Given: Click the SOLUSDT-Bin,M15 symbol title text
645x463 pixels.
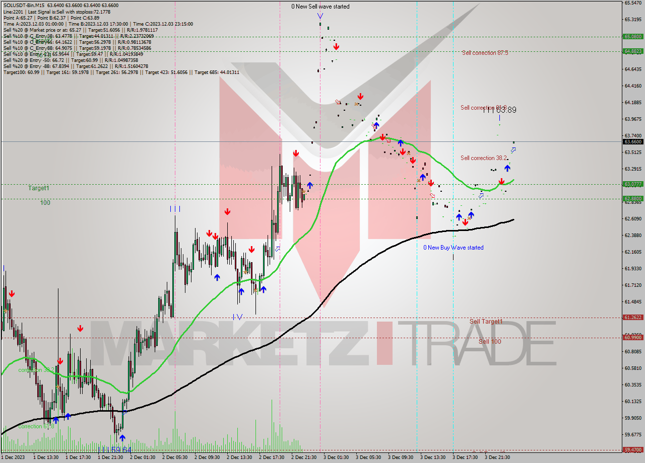Looking at the screenshot, I should pyautogui.click(x=24, y=6).
